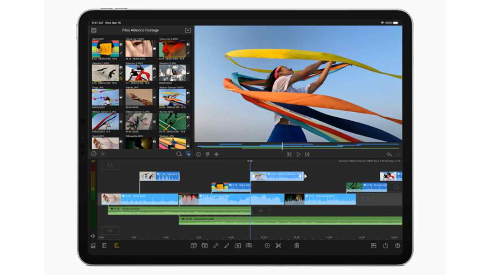490x275 pixels.
Task: Click the circled checkmark icon under library
Action: [x=94, y=154]
